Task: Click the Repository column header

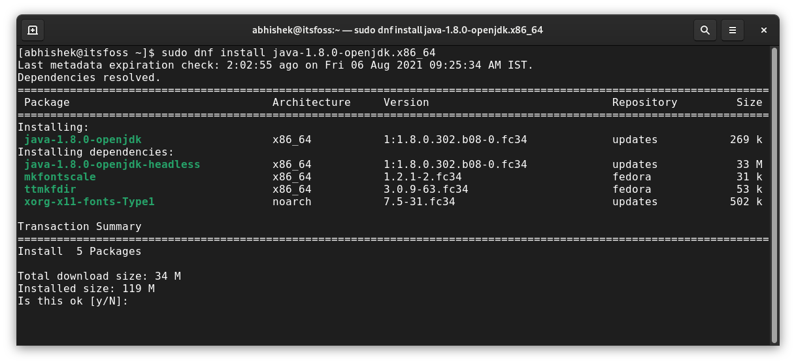Action: pos(645,103)
